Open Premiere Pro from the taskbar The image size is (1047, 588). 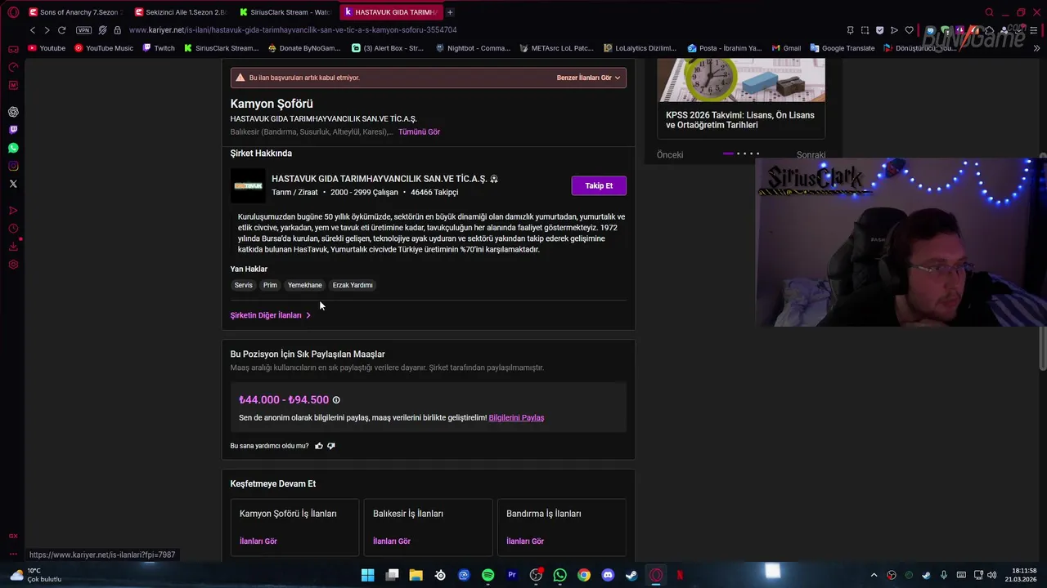click(512, 575)
